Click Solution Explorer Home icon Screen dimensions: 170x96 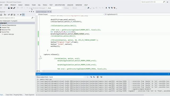pyautogui.click(x=1, y=15)
